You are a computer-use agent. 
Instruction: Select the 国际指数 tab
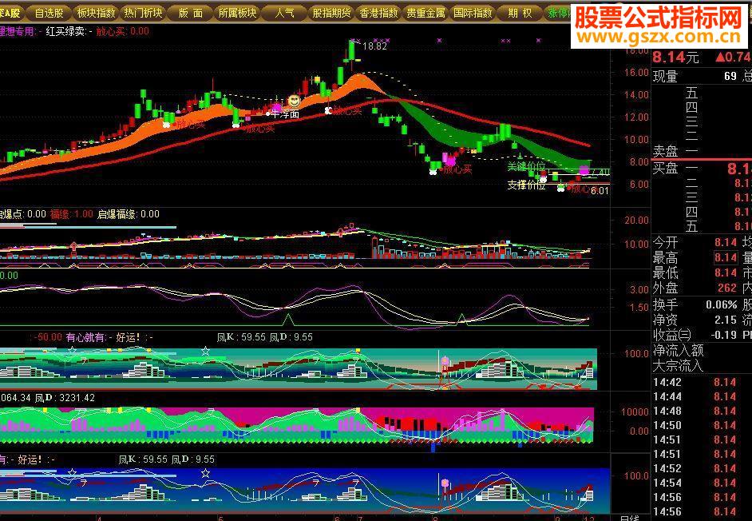pos(473,13)
